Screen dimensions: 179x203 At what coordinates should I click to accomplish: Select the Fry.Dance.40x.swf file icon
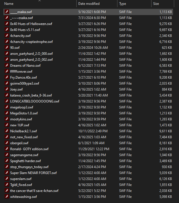[7, 77]
